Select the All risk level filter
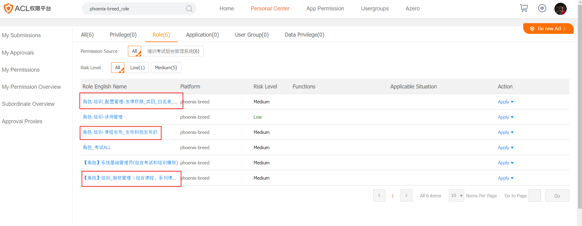The width and height of the screenshot is (582, 226). (x=118, y=67)
